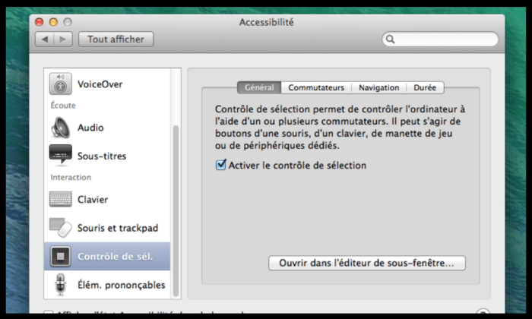532x319 pixels.
Task: Click the Clavier keyboard icon
Action: [61, 199]
